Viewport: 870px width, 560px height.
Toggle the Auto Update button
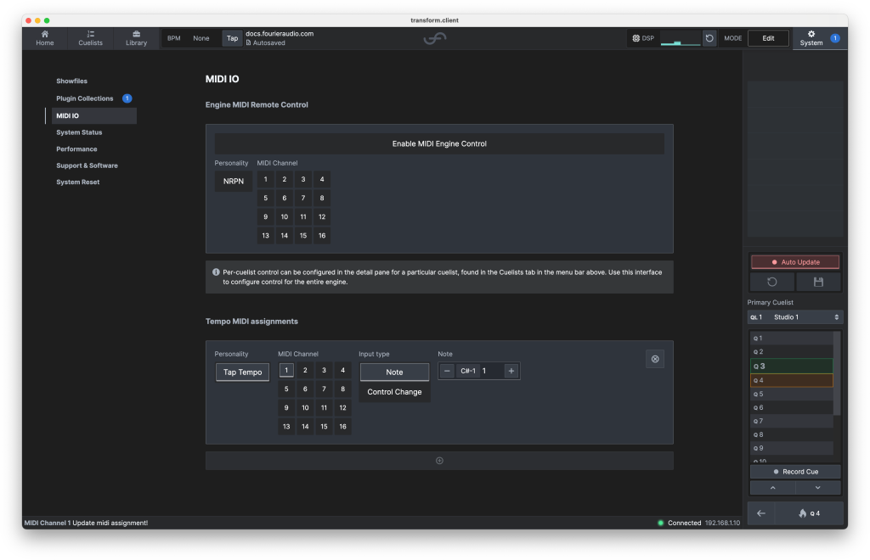pos(795,262)
